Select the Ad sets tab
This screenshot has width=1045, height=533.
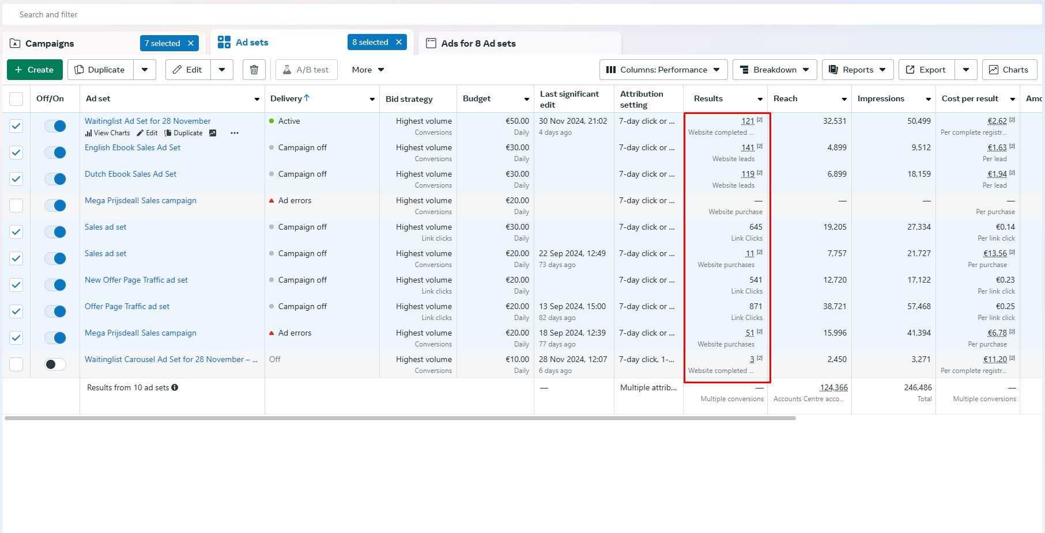coord(252,42)
